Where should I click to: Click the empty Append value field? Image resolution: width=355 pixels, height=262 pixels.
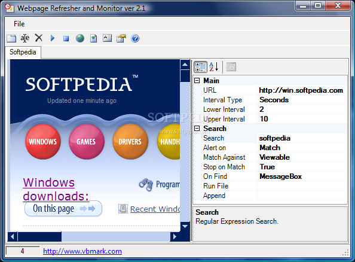tap(302, 196)
